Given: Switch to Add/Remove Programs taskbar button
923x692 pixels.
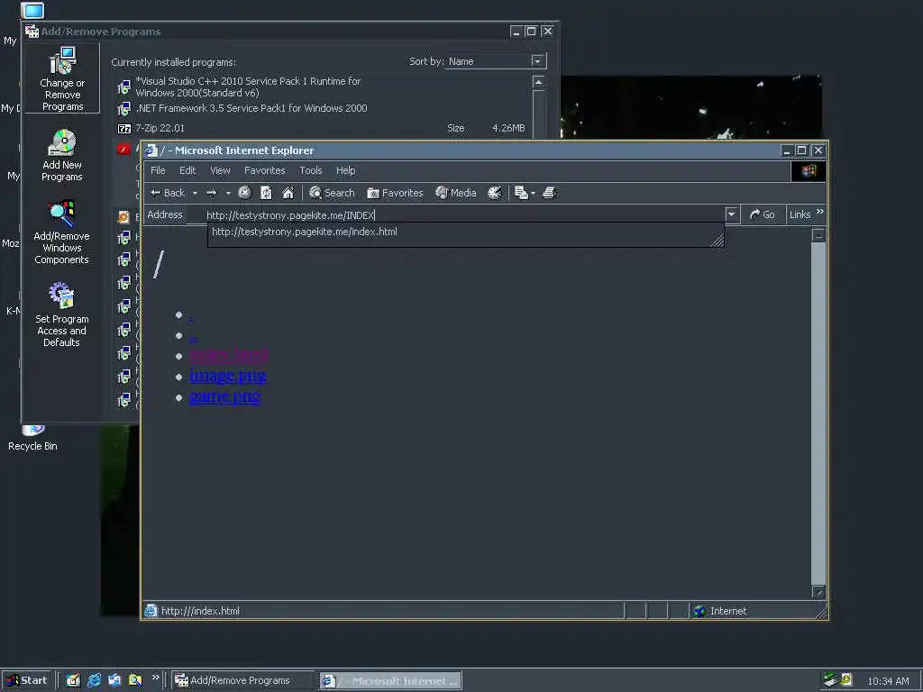Looking at the screenshot, I should (242, 680).
